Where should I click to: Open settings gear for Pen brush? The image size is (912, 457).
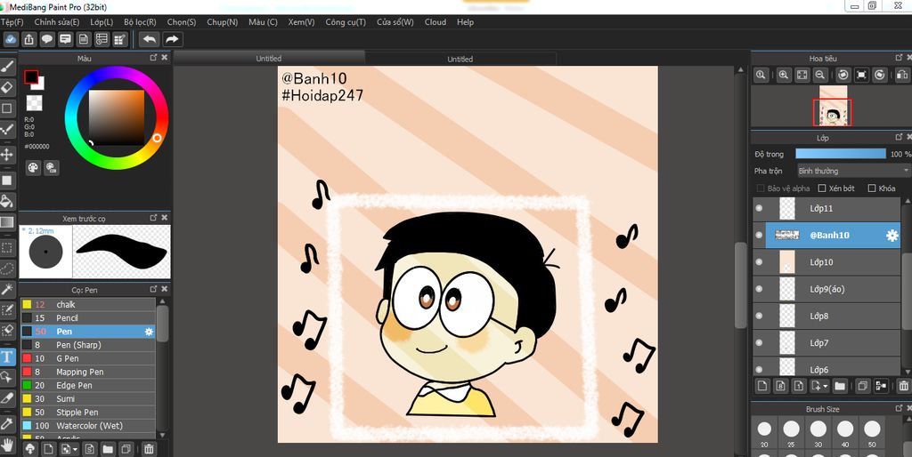coord(149,332)
